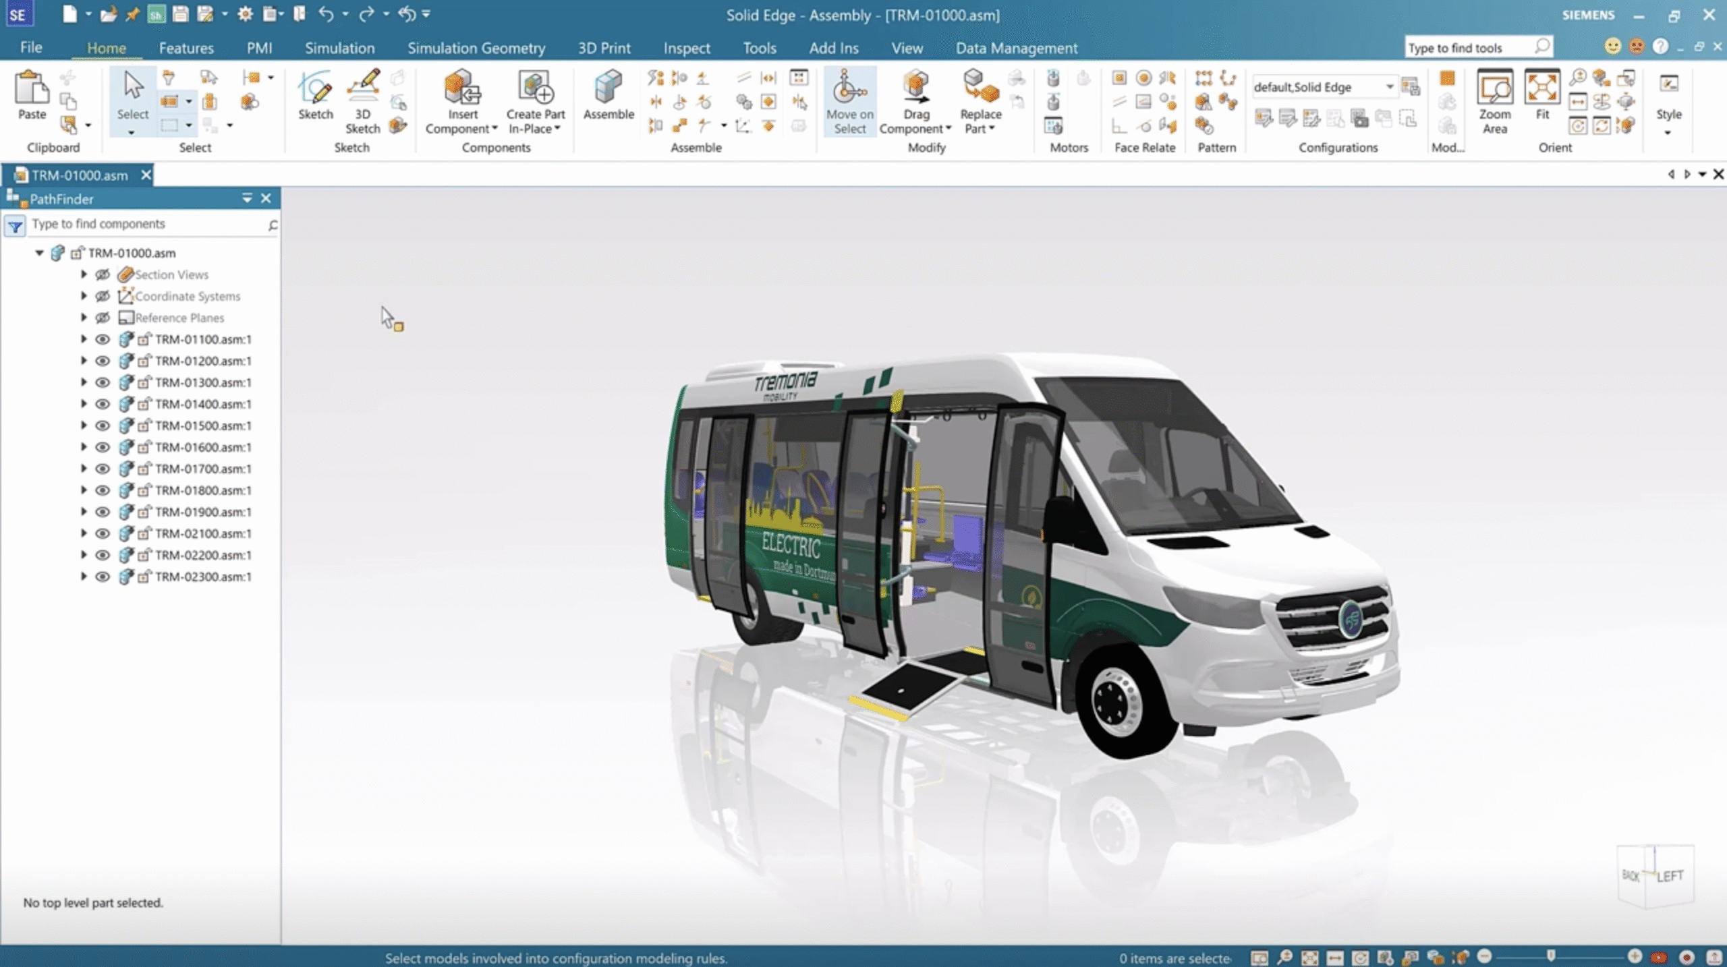The width and height of the screenshot is (1727, 967).
Task: Toggle visibility of TRM-01500.asm:1
Action: click(x=103, y=426)
